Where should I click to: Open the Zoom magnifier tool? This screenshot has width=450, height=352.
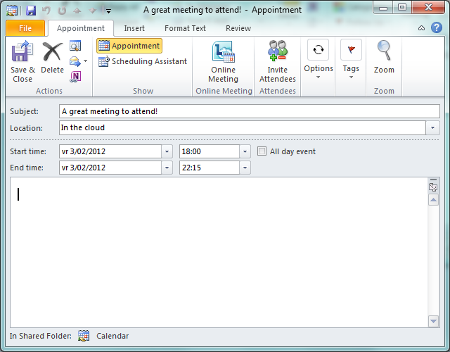click(384, 53)
